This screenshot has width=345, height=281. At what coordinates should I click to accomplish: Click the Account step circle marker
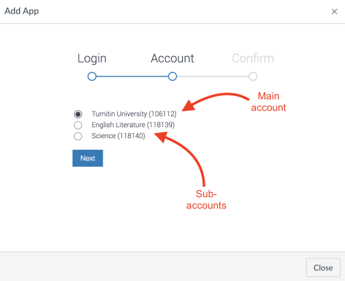coord(172,77)
